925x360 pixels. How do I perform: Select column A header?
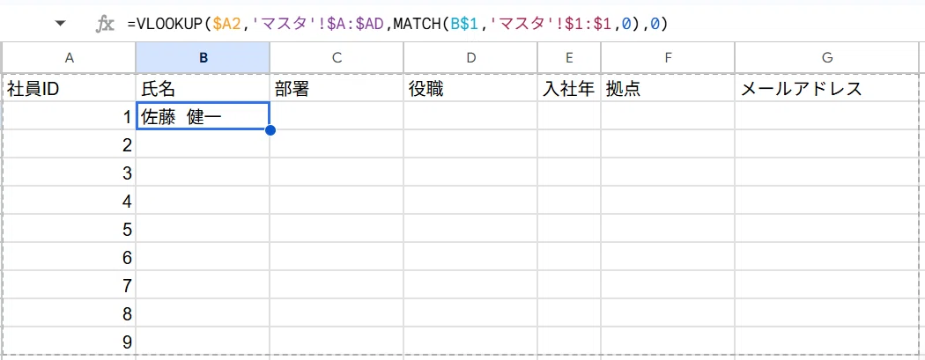coord(70,58)
